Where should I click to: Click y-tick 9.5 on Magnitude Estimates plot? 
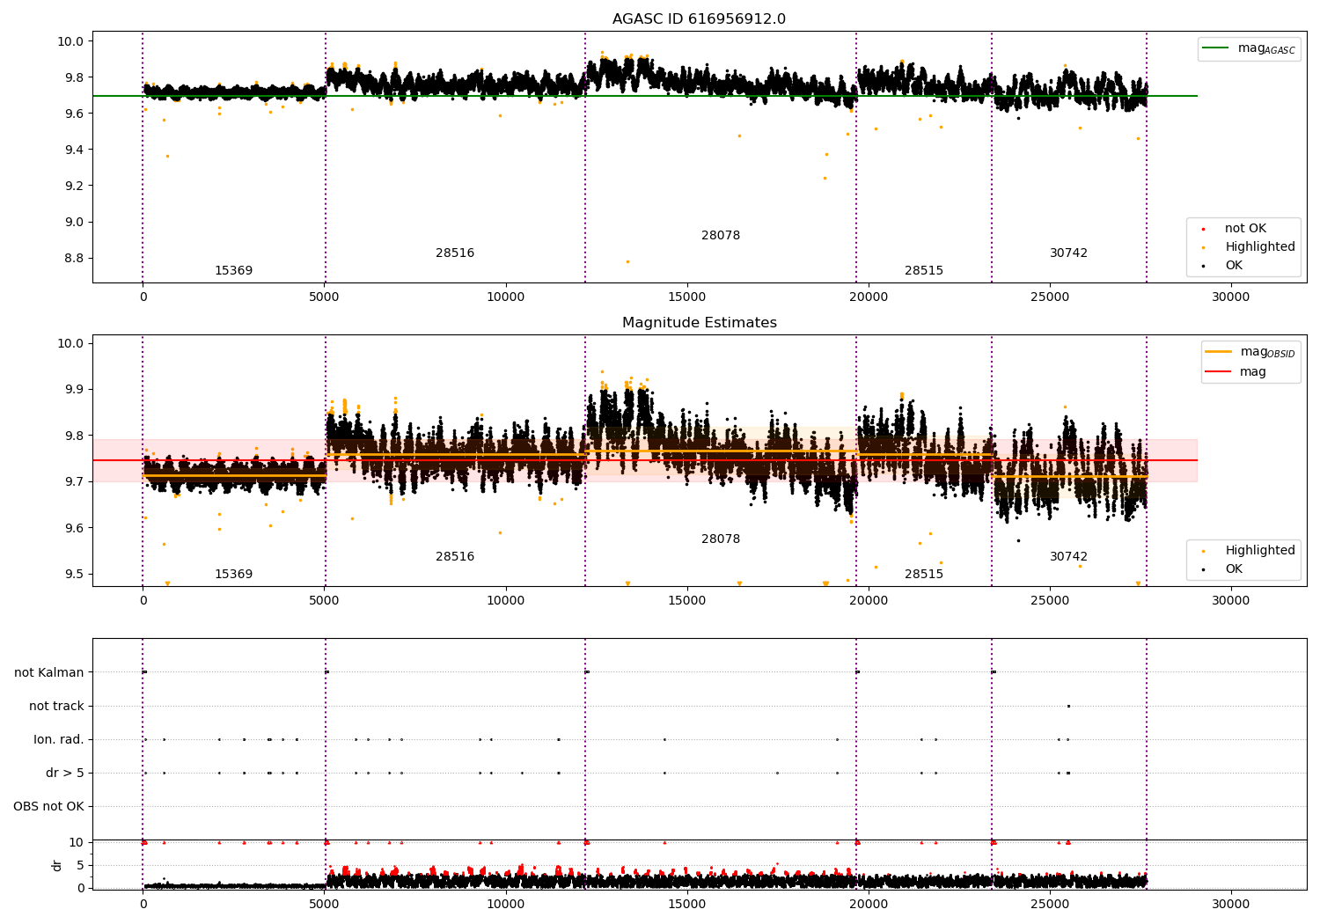tap(70, 575)
